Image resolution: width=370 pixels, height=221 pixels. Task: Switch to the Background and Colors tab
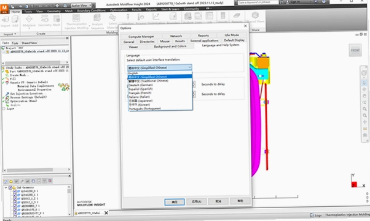pyautogui.click(x=170, y=47)
